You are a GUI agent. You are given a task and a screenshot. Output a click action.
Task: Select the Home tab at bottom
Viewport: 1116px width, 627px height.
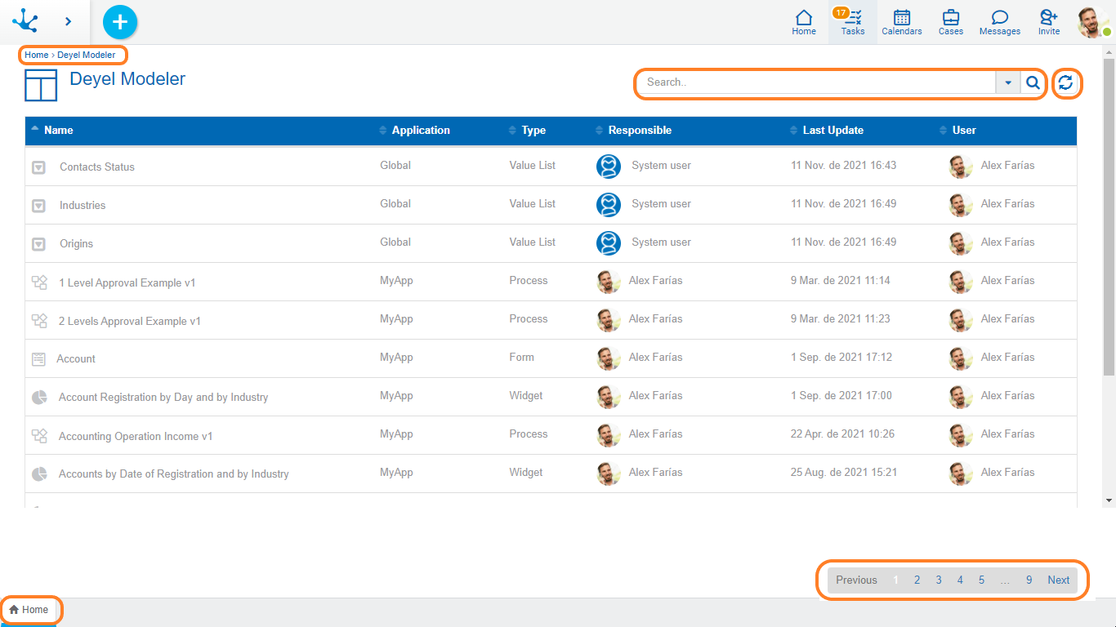pos(29,610)
